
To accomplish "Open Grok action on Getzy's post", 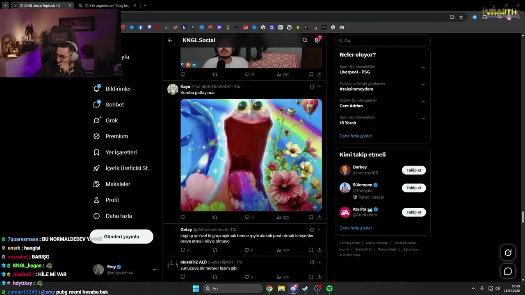I will tap(312, 229).
